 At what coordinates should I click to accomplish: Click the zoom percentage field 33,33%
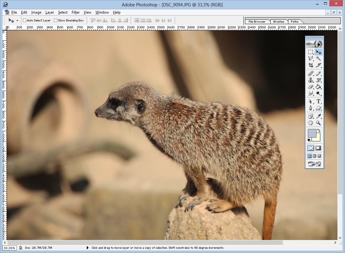(9, 248)
